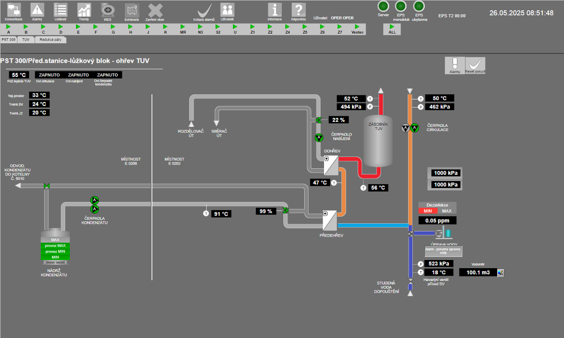564x338 pixels.
Task: Switch to the TUV tab
Action: point(26,39)
